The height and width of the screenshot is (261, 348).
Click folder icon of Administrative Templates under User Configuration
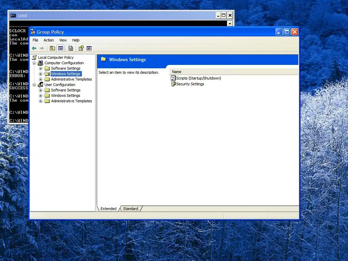tap(47, 101)
